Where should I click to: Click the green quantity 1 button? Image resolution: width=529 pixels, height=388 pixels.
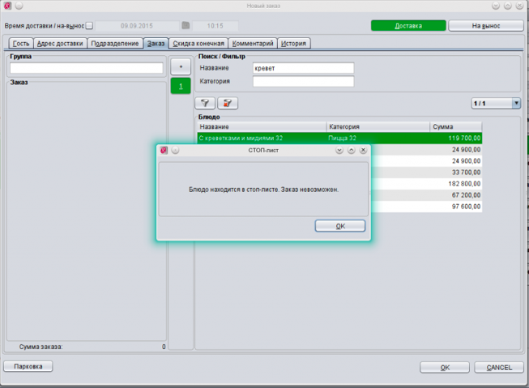tap(181, 86)
